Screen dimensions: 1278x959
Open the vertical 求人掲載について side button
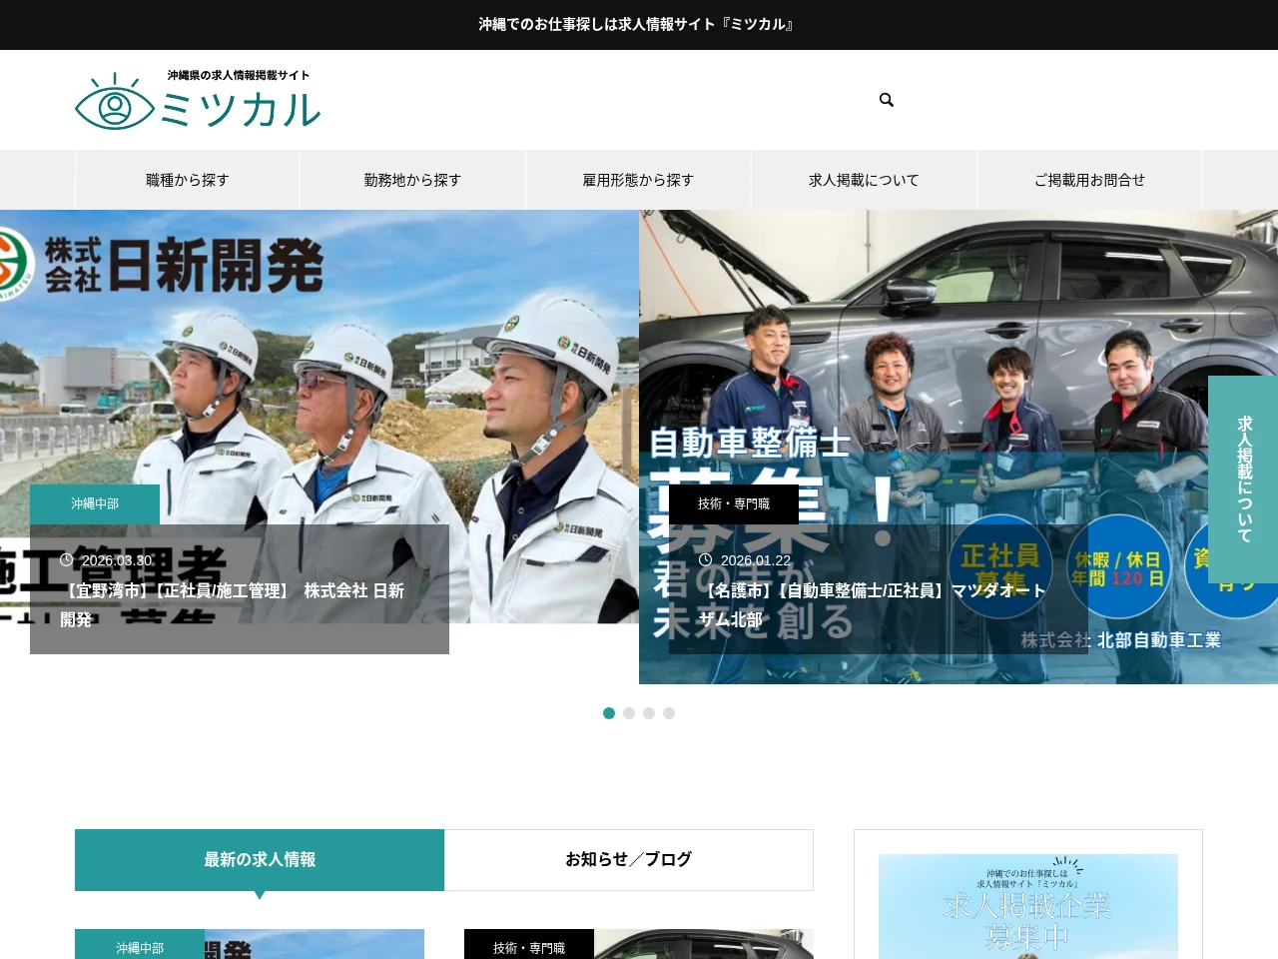[1243, 479]
